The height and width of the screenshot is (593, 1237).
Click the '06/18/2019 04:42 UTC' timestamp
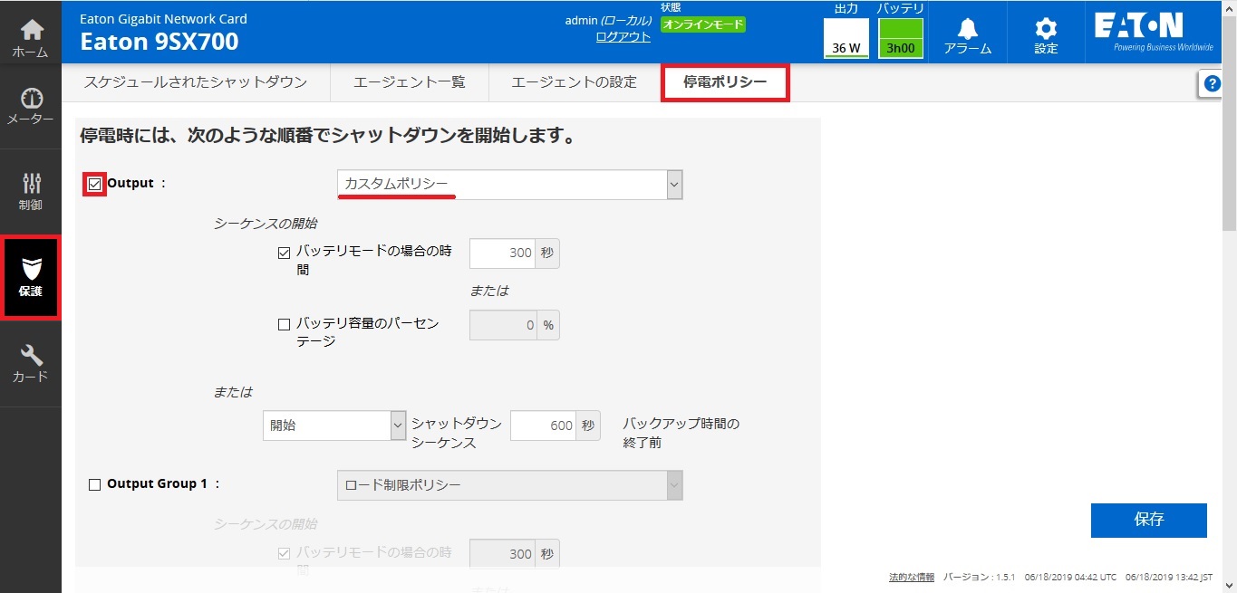(1071, 577)
